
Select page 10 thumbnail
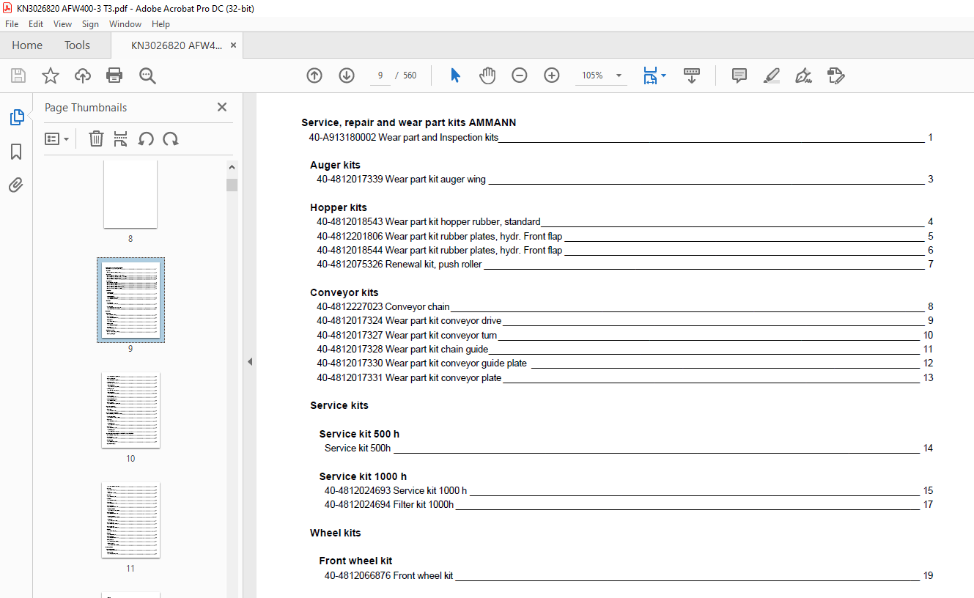click(x=130, y=410)
